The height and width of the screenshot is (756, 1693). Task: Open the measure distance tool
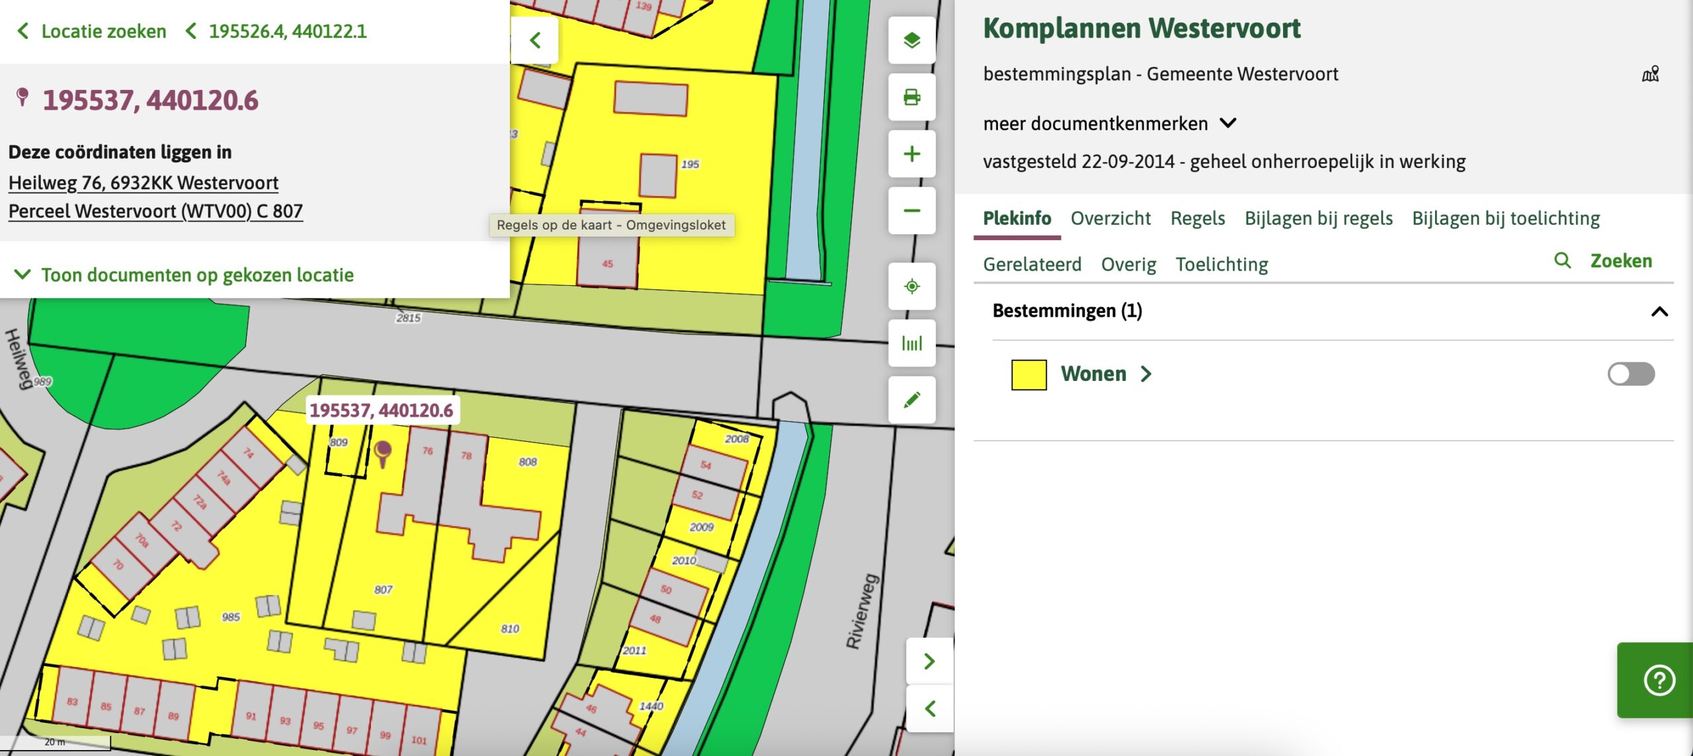[911, 343]
